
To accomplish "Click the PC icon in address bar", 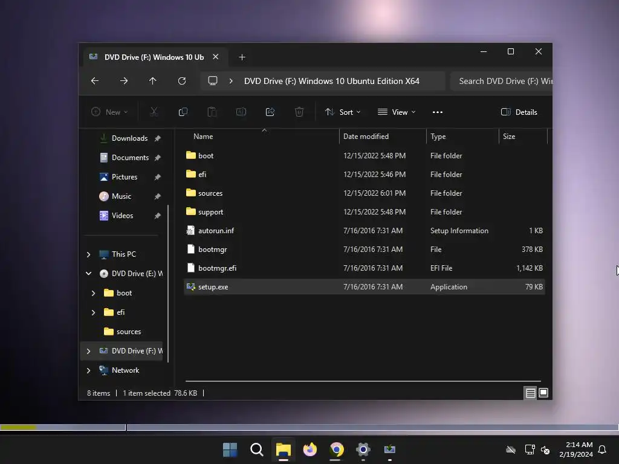I will 213,81.
